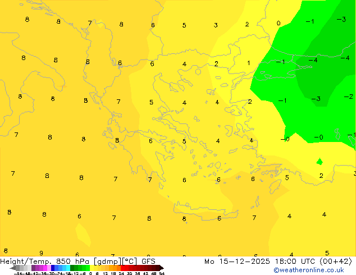Click the '-2' temperature value on map
The image size is (356, 275).
[x=348, y=97]
